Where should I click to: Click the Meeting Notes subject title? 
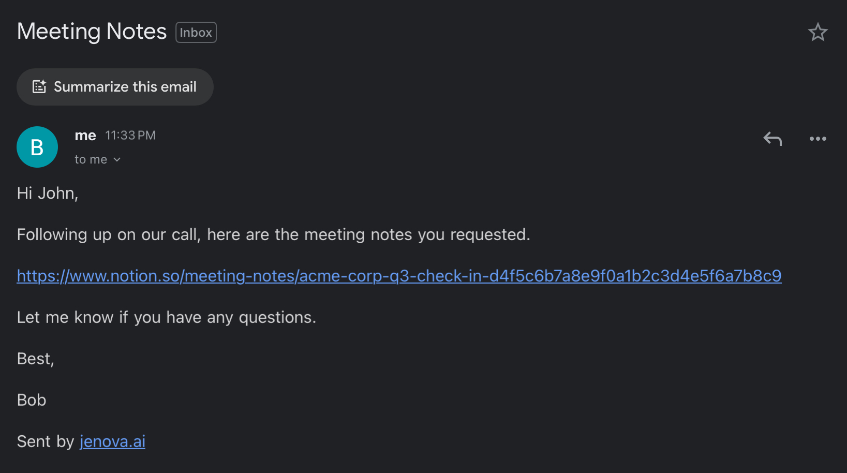point(92,32)
